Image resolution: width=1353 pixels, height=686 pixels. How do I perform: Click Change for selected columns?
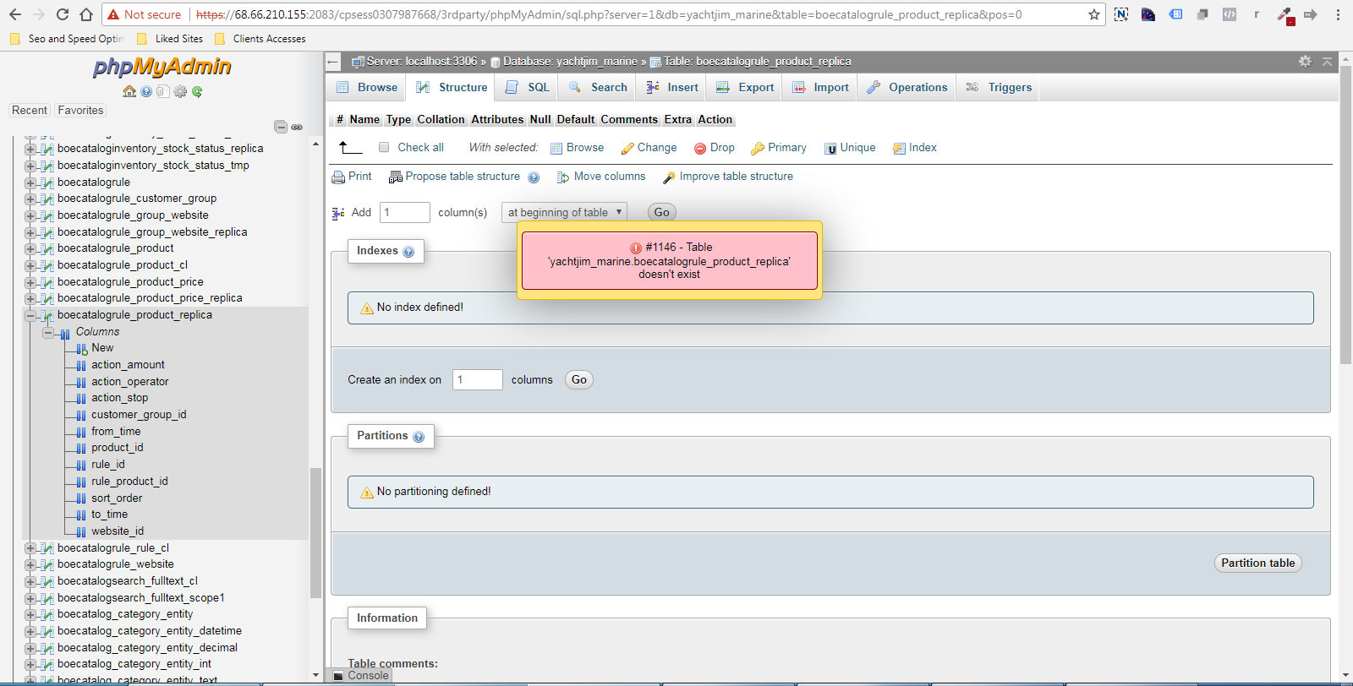click(x=649, y=148)
